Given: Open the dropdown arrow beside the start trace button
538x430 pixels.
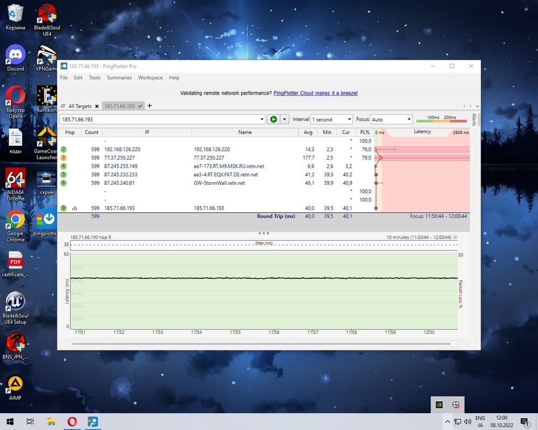Looking at the screenshot, I should click(x=285, y=119).
